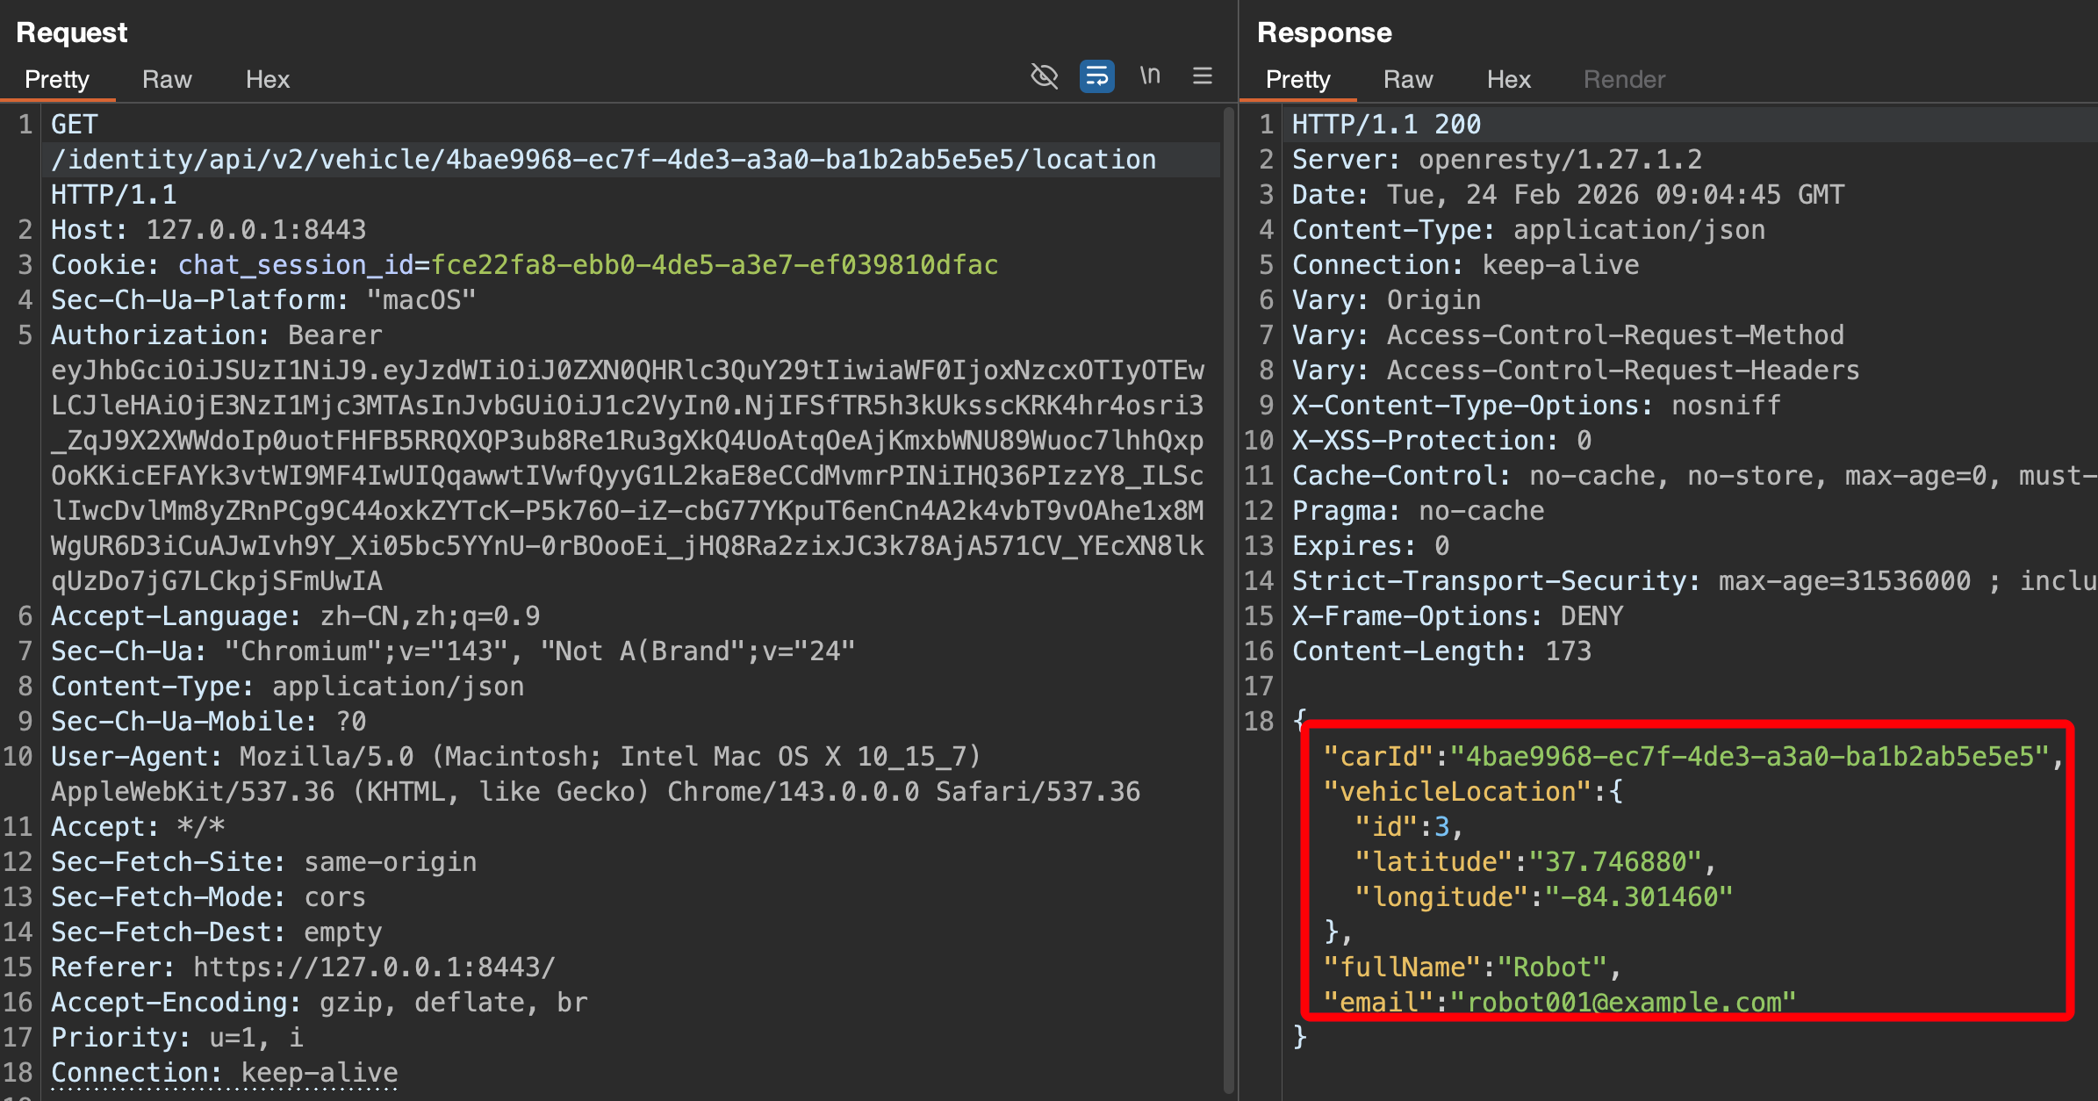Image resolution: width=2098 pixels, height=1101 pixels.
Task: Click the Authorization Bearer header line
Action: click(216, 335)
